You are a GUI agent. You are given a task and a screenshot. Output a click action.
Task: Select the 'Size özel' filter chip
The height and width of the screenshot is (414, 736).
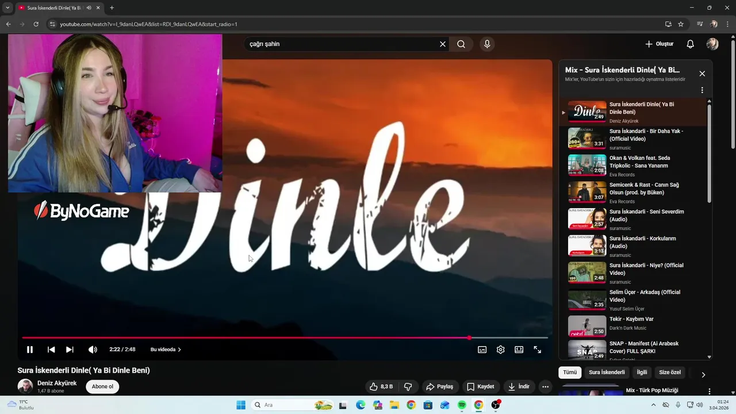click(670, 373)
